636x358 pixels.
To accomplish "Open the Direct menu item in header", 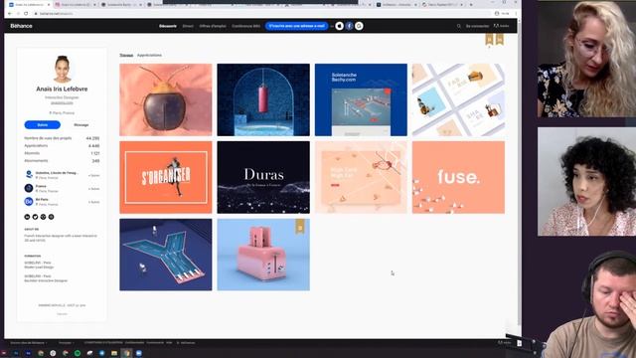I will pyautogui.click(x=188, y=26).
